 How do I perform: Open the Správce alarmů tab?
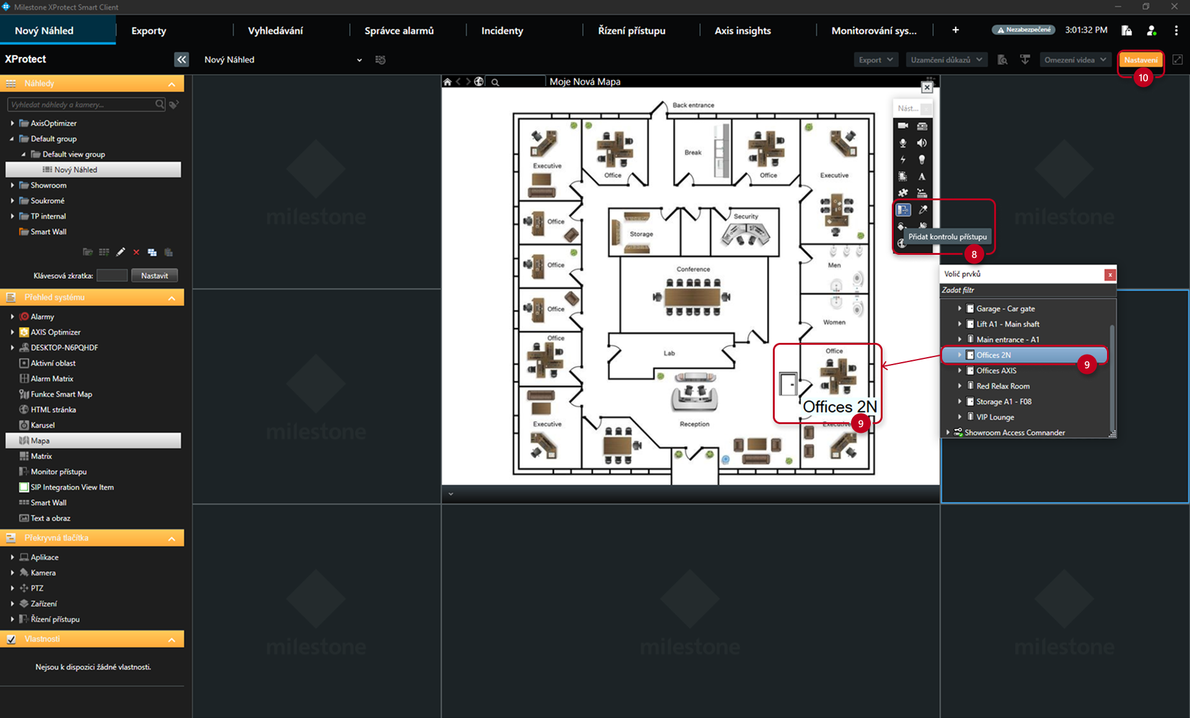(x=399, y=30)
